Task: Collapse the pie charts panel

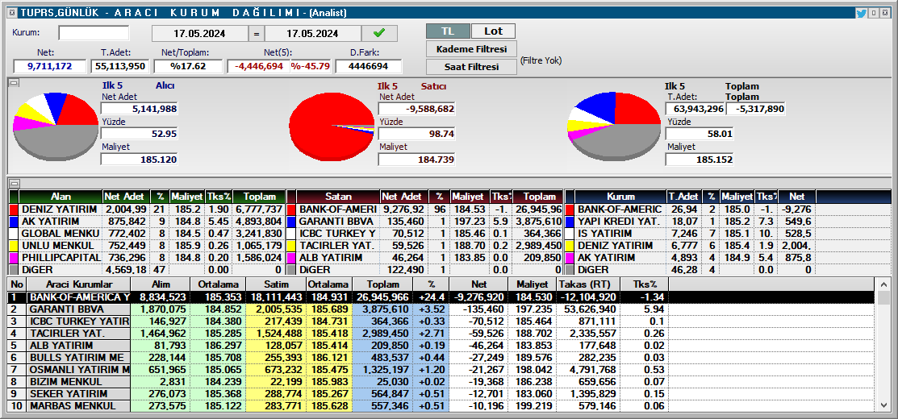Action: coord(15,83)
